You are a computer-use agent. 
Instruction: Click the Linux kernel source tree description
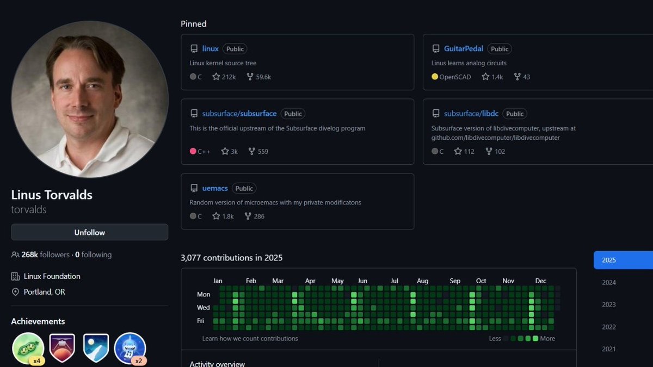pyautogui.click(x=223, y=63)
